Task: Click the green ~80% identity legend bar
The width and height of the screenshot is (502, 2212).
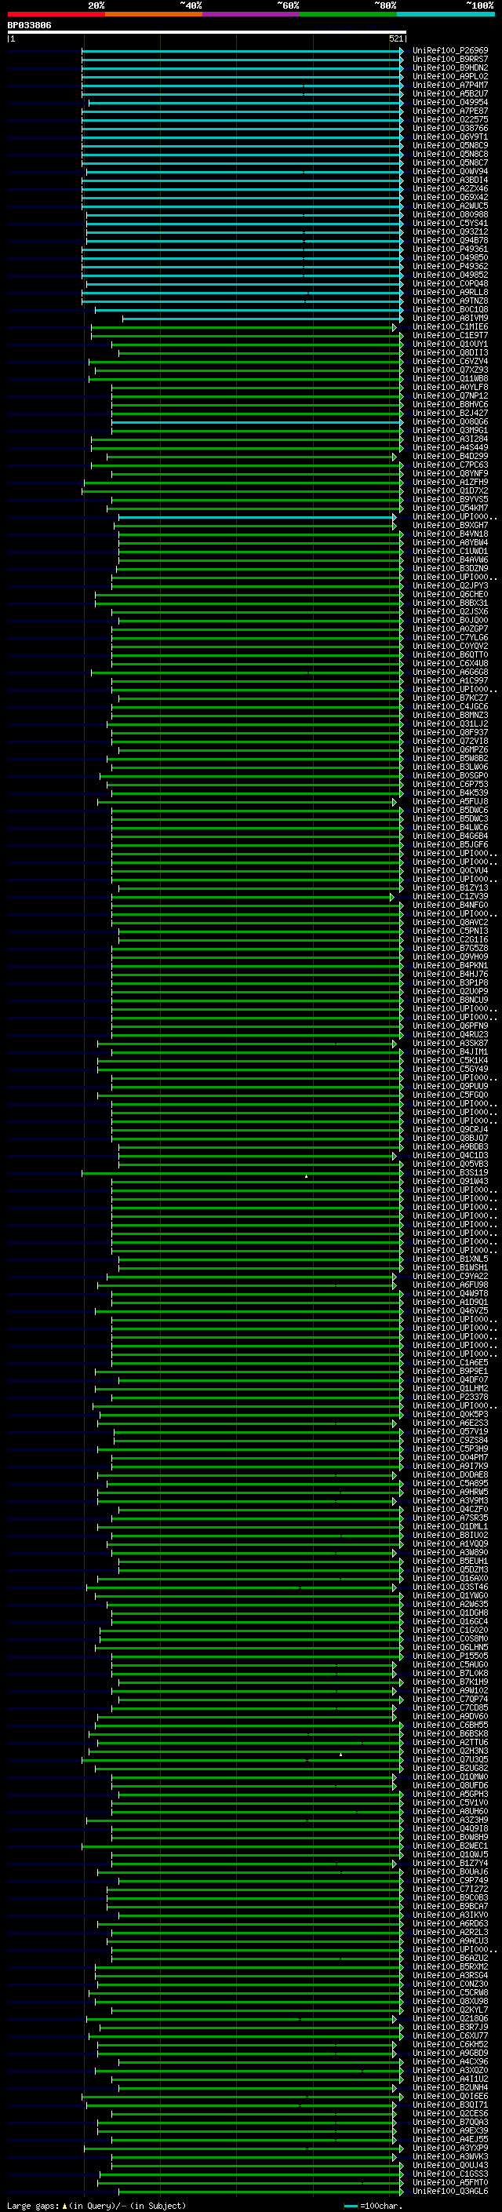Action: click(348, 14)
